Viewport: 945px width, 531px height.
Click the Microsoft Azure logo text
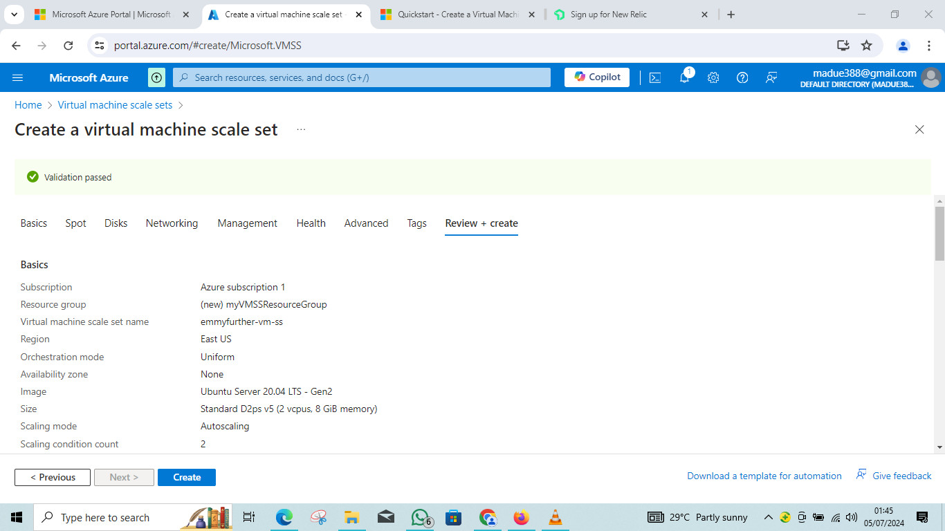(89, 77)
